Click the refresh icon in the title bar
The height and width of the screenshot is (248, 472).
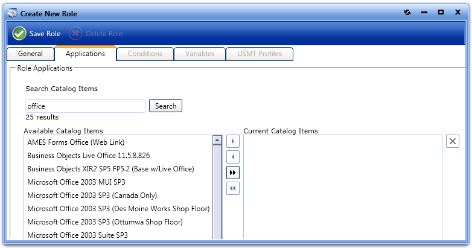(407, 12)
